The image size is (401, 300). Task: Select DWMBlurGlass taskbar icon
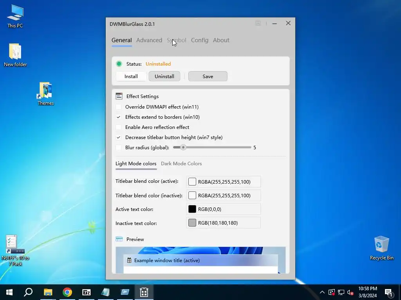[x=144, y=292]
